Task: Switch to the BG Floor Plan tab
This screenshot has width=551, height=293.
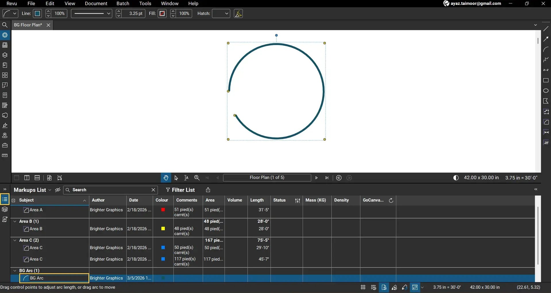Action: [x=28, y=25]
